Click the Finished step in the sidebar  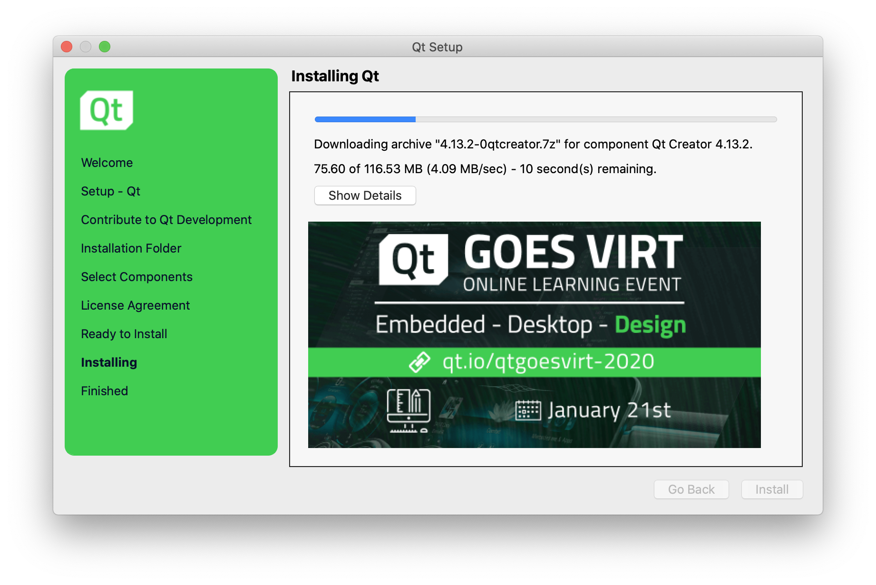tap(105, 391)
